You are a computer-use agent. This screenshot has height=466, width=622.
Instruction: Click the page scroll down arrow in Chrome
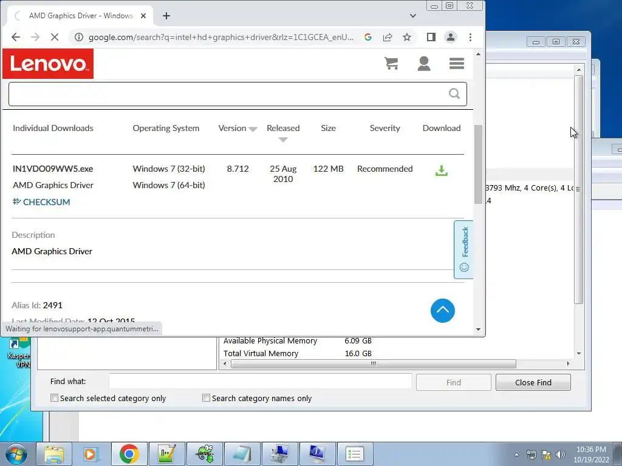[478, 329]
